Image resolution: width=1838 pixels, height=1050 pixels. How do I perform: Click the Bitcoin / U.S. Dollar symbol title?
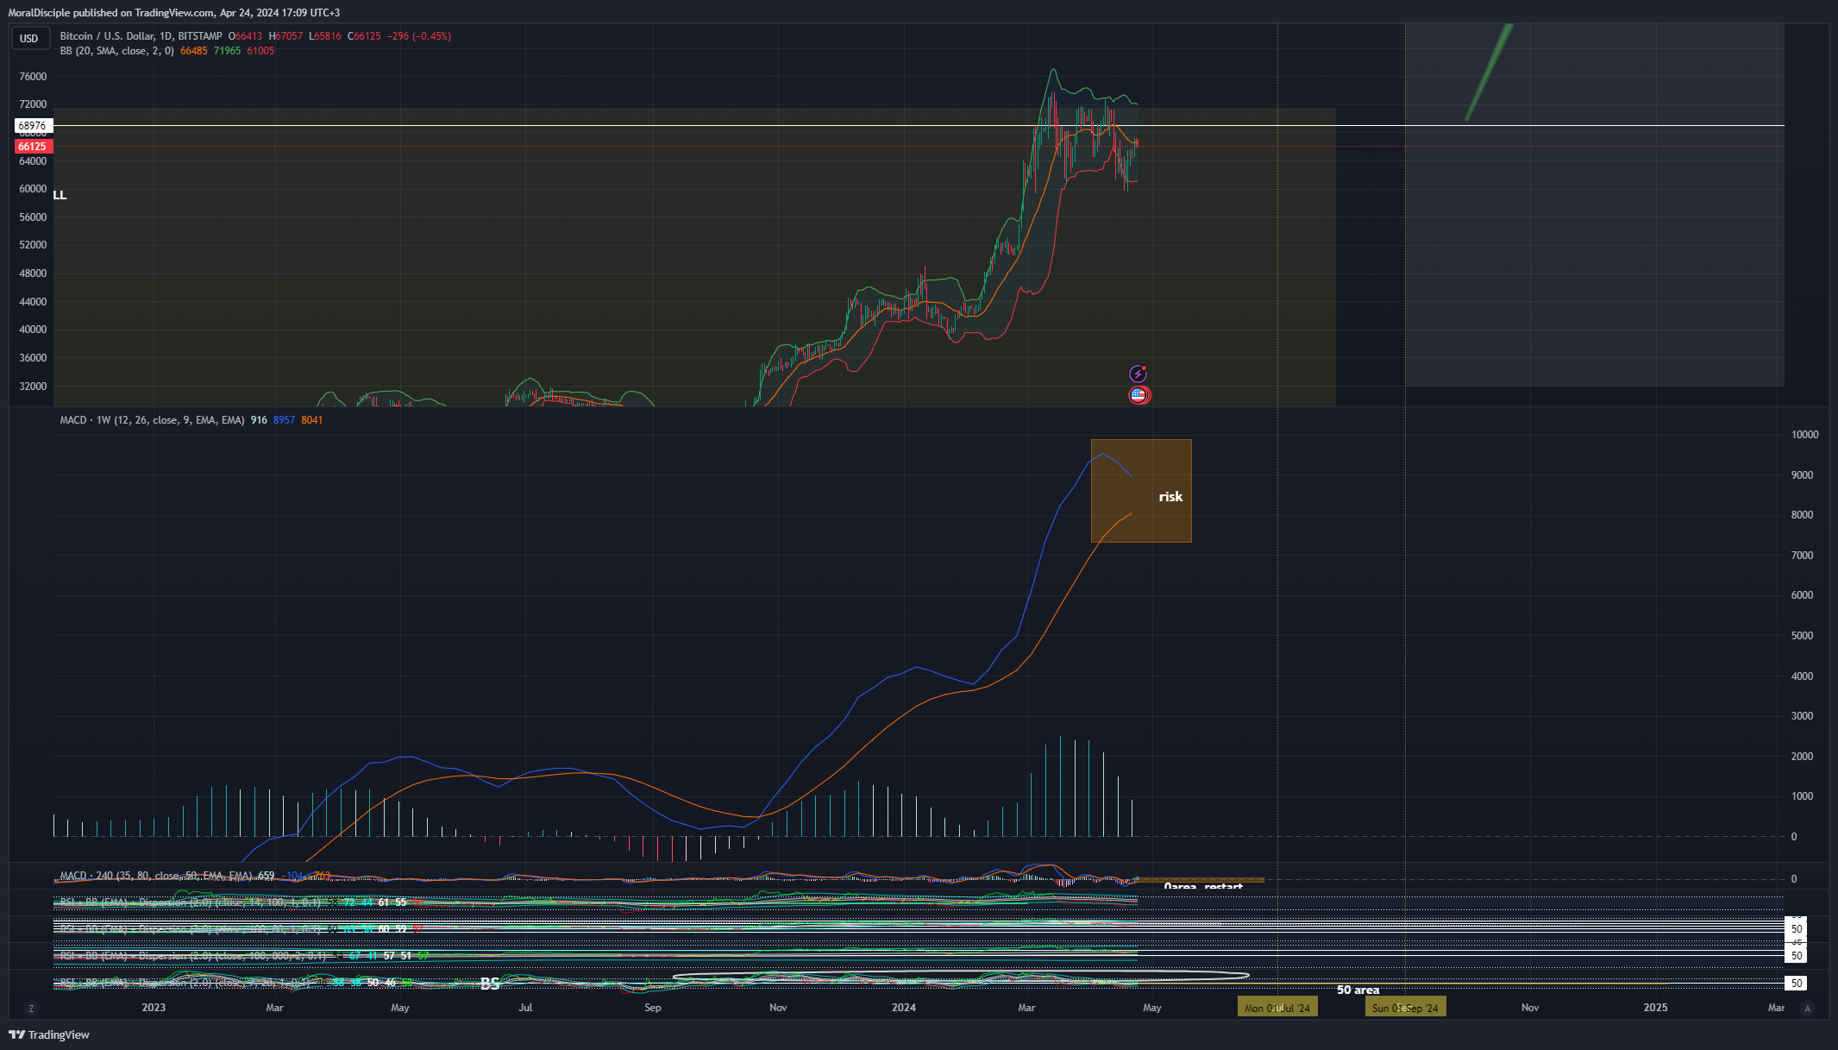coord(141,36)
